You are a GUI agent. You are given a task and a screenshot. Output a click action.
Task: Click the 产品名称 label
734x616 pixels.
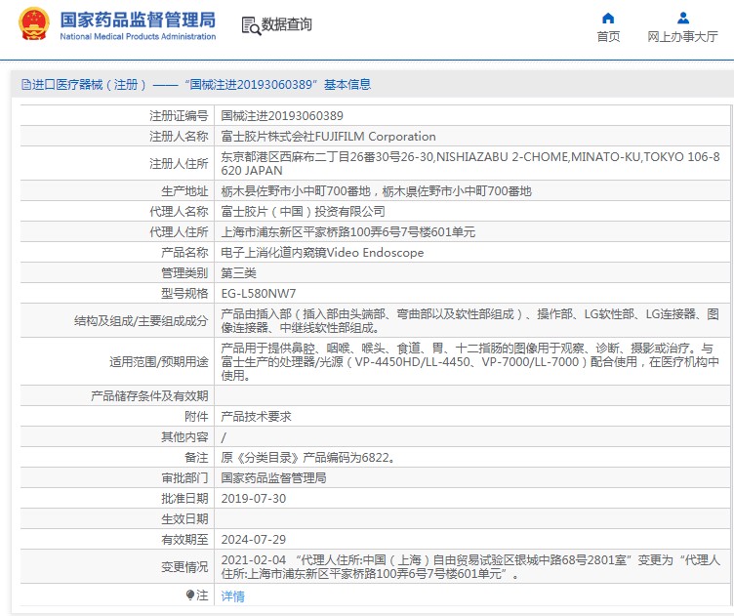pyautogui.click(x=184, y=253)
